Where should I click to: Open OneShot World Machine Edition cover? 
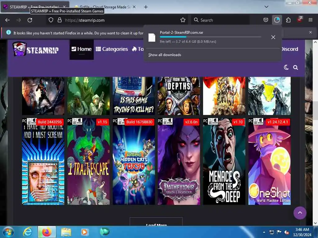[270, 162]
